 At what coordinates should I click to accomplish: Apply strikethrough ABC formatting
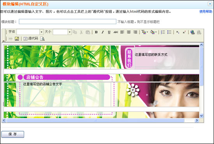coord(116,32)
